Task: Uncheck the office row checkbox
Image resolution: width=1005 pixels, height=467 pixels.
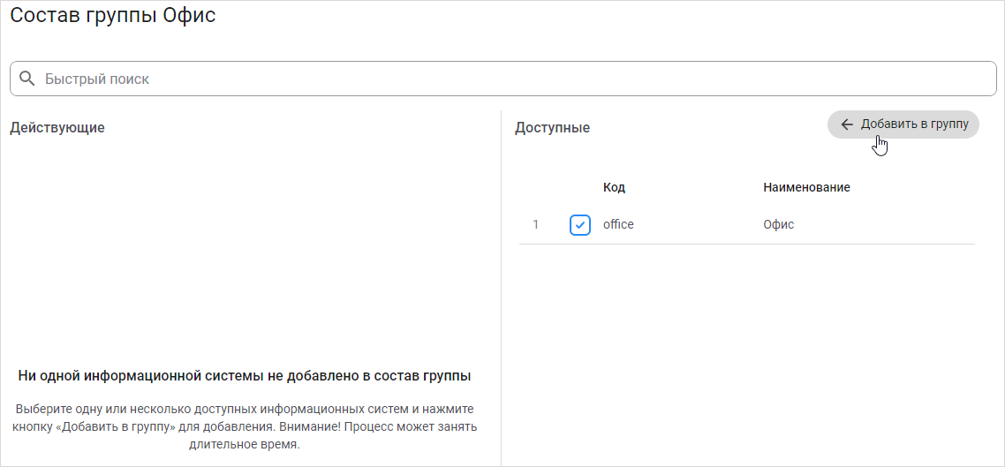Action: pos(580,225)
